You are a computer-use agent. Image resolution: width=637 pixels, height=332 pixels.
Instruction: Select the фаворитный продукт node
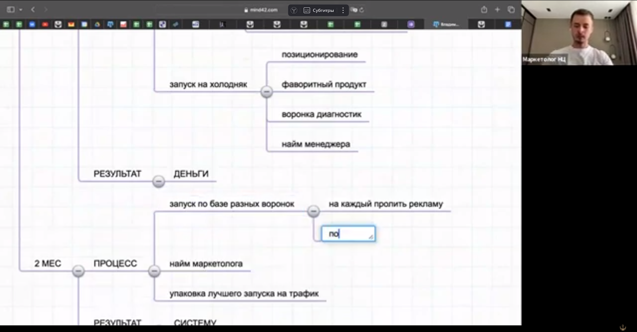point(324,84)
